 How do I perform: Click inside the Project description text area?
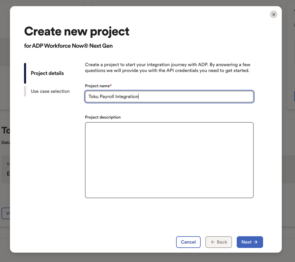pos(169,160)
